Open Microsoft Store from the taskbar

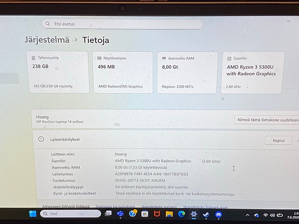click(145, 214)
